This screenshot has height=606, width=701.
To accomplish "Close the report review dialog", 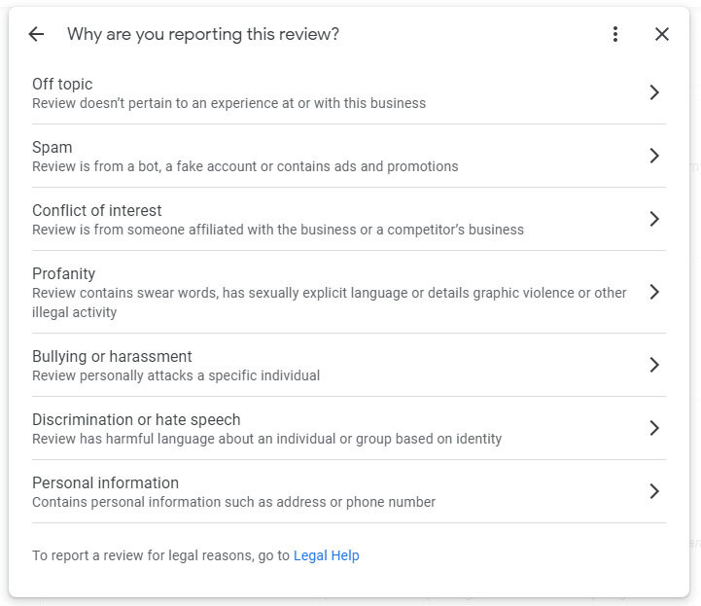I will point(662,34).
